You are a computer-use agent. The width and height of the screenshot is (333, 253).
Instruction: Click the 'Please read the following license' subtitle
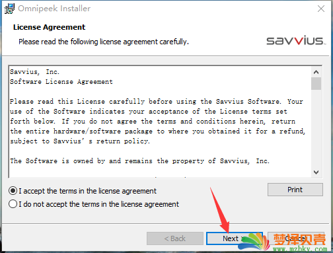(104, 42)
